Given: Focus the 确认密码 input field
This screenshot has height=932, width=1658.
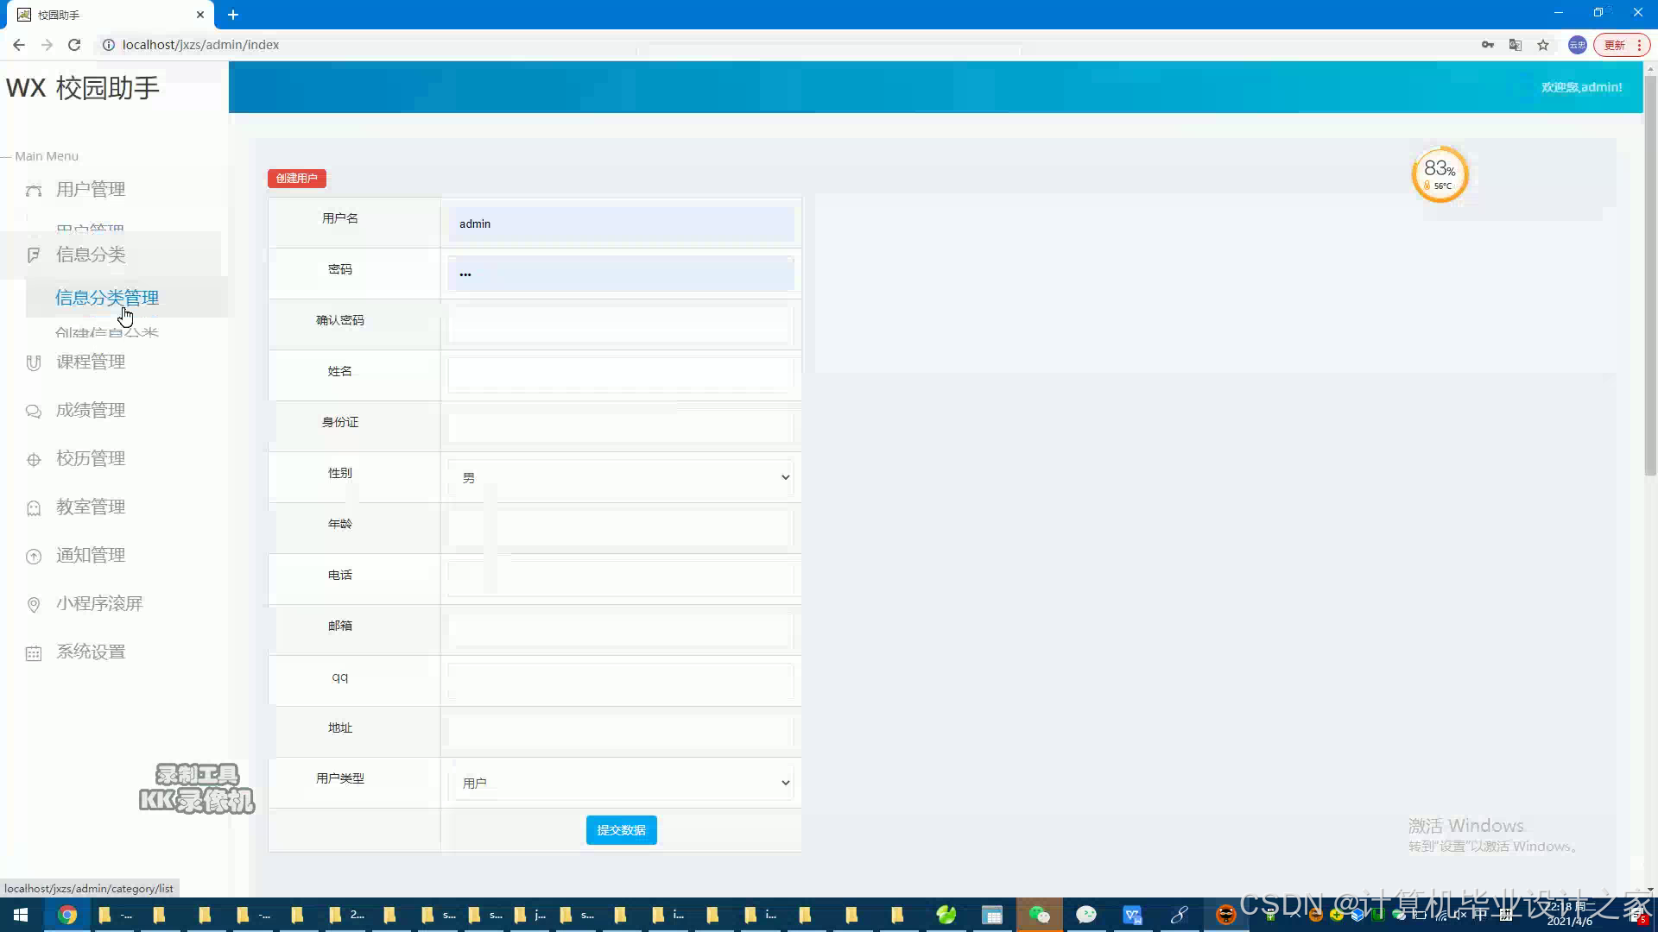Looking at the screenshot, I should click(621, 325).
